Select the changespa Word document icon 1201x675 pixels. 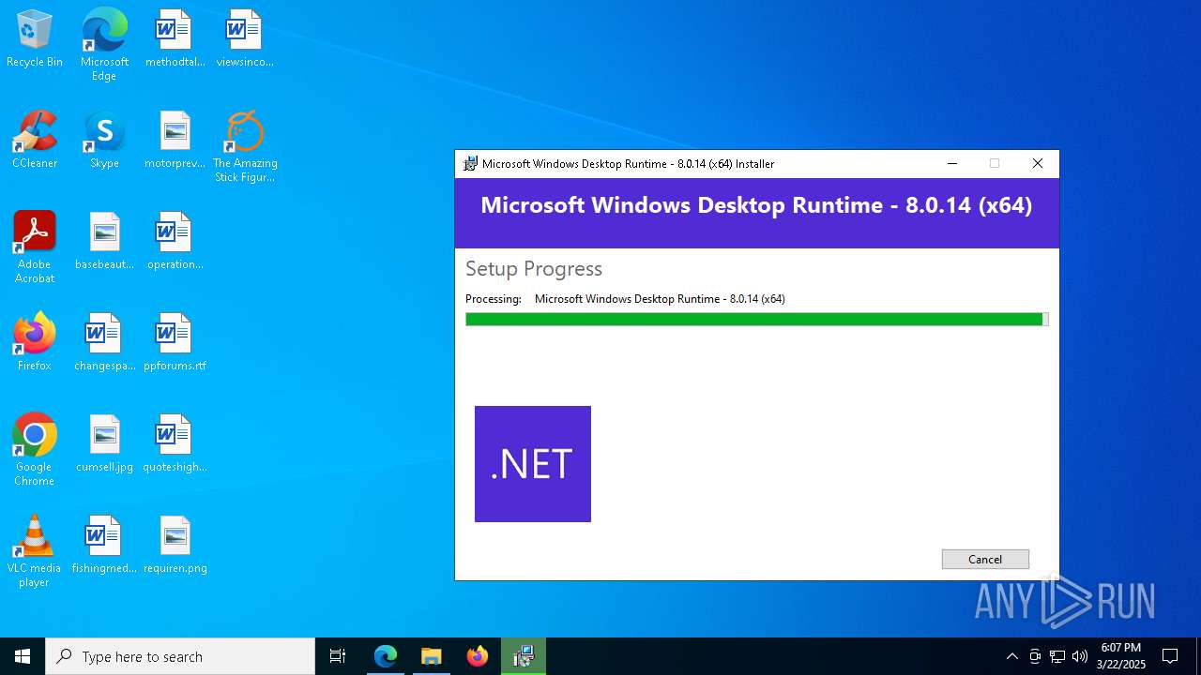coord(104,342)
